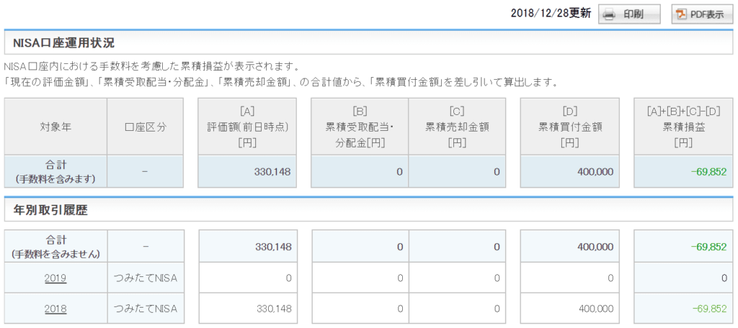Click the 印刷 print button
Viewport: 738px width, 328px height.
[x=629, y=14]
